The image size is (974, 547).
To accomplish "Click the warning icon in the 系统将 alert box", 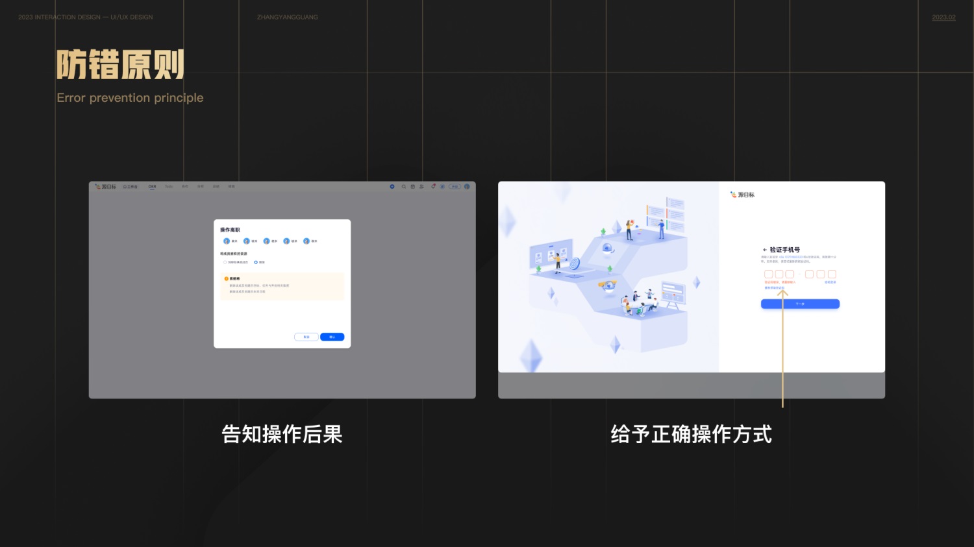I will tap(227, 278).
